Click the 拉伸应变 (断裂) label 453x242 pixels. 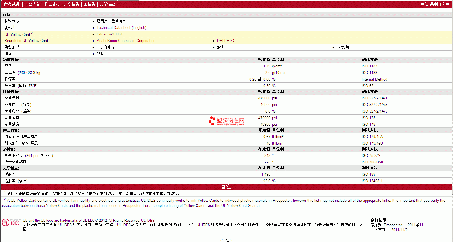pos(18,111)
